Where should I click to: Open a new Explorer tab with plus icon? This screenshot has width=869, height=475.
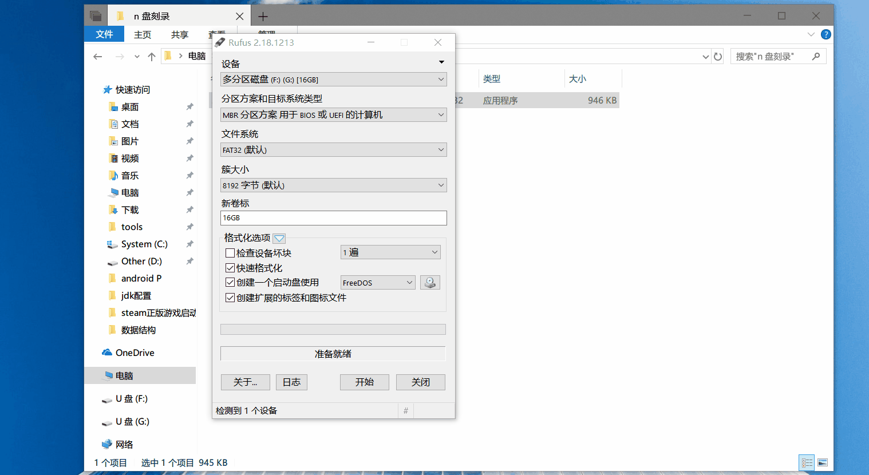(x=263, y=17)
